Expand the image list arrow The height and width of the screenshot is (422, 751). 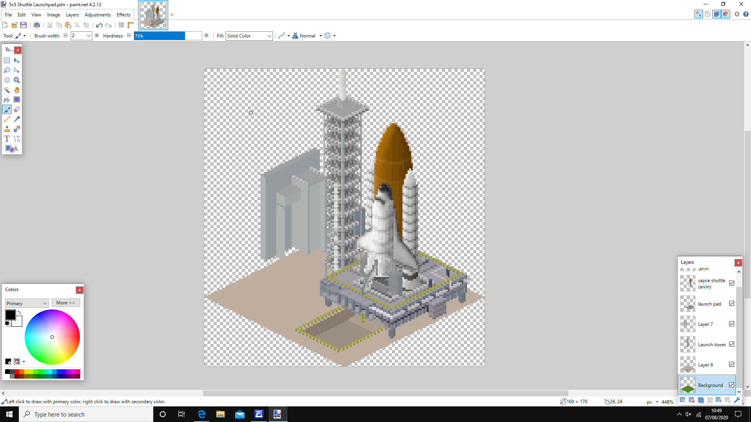click(172, 15)
